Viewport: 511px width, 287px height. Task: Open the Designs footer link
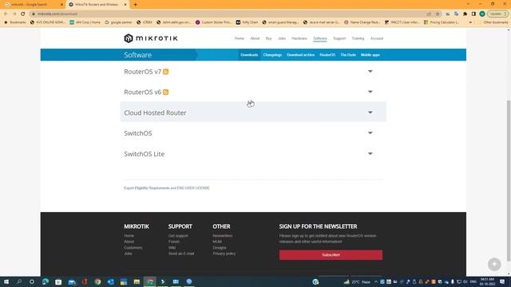220,248
